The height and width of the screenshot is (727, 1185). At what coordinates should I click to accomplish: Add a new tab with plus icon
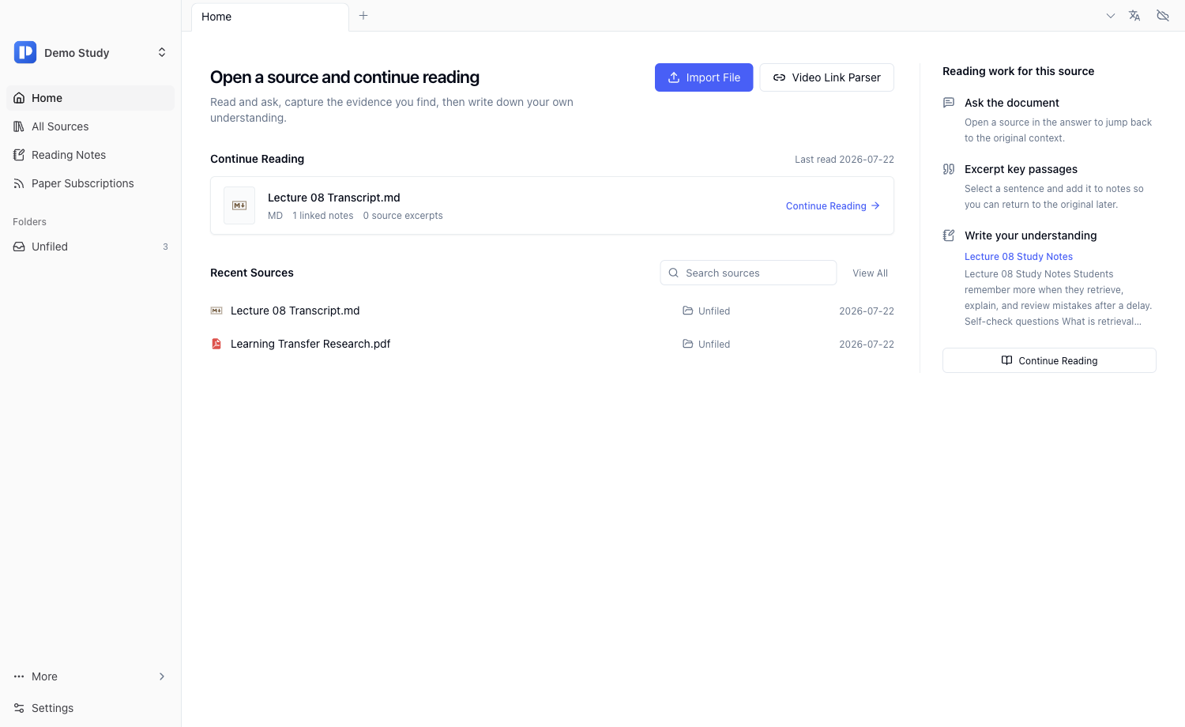coord(363,16)
